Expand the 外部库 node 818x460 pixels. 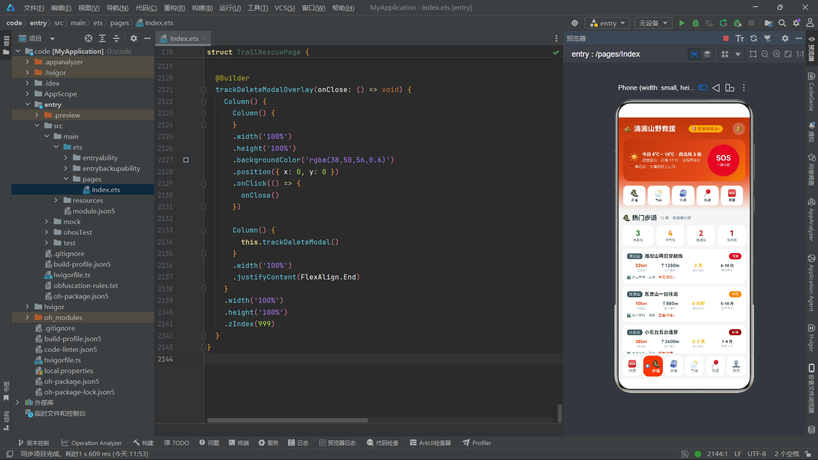(x=17, y=402)
